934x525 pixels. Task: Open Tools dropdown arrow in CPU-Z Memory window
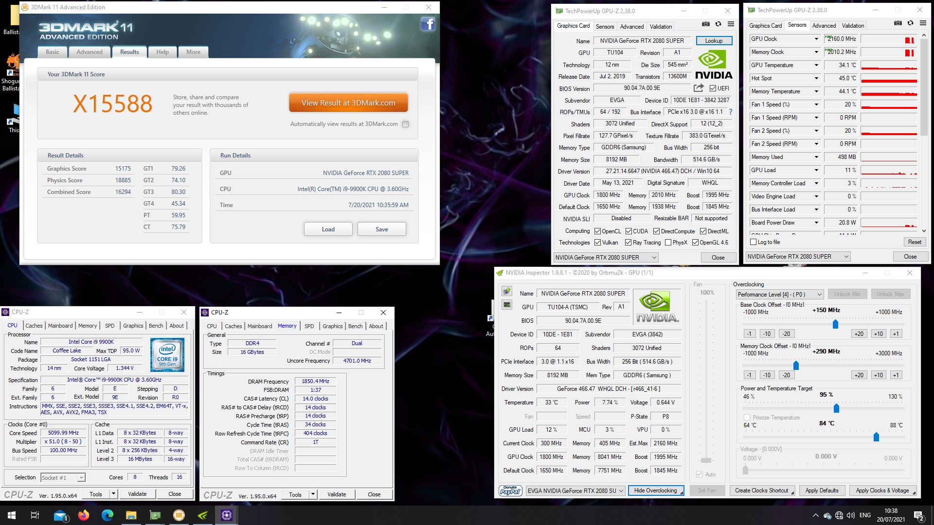coord(313,494)
